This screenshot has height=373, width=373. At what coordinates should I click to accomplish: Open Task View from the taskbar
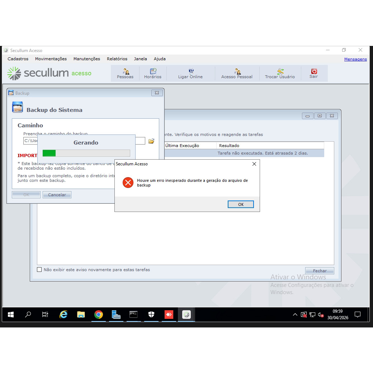point(45,315)
